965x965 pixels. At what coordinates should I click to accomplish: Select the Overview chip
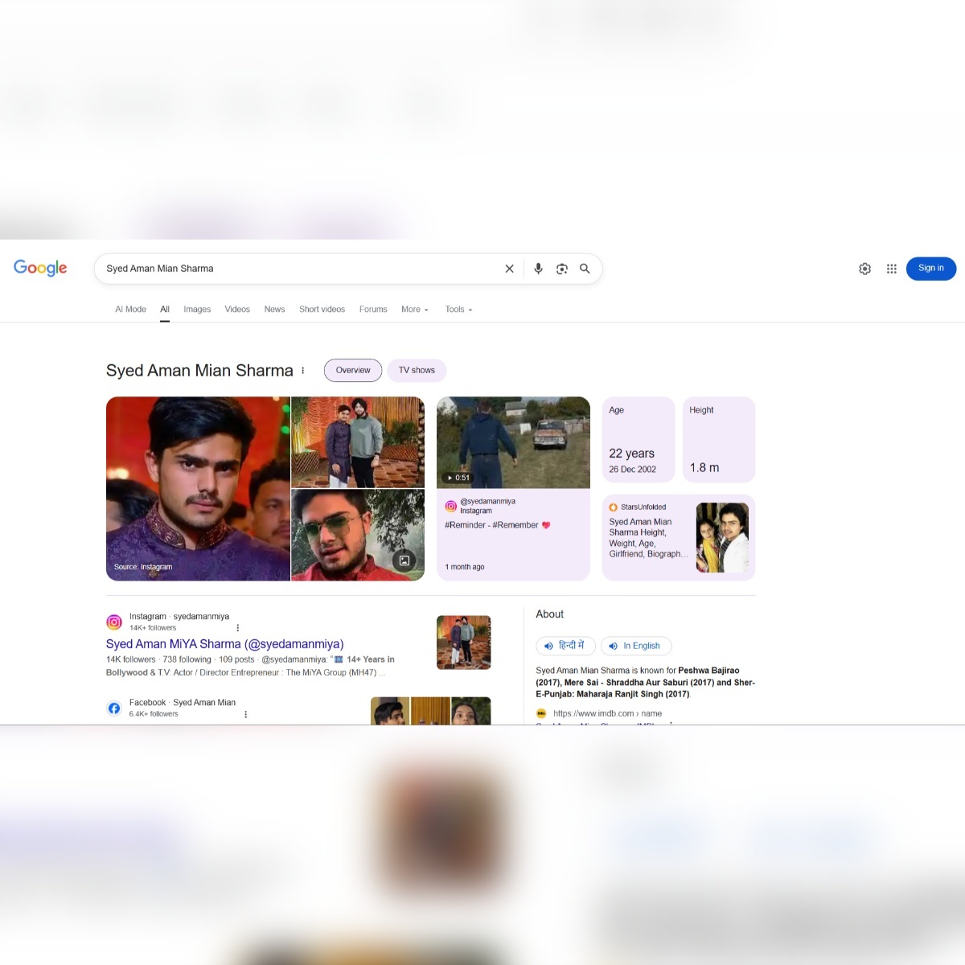click(353, 371)
